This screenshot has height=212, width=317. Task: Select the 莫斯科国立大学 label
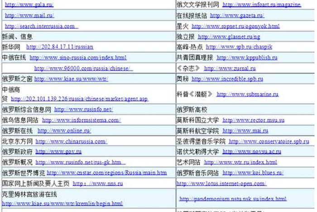click(x=198, y=120)
